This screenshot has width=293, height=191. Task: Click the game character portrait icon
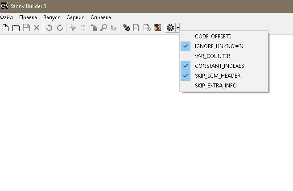click(x=157, y=28)
